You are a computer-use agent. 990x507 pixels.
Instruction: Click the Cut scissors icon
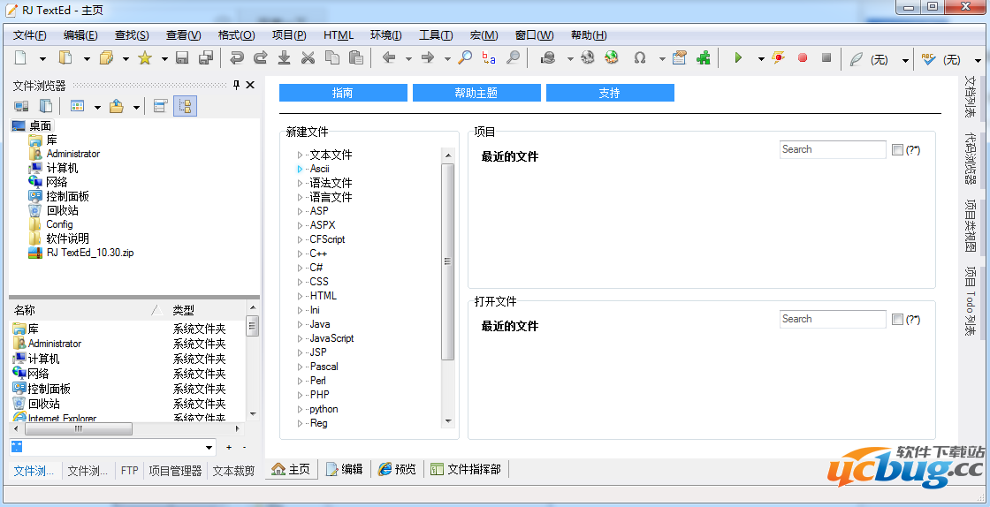[308, 58]
